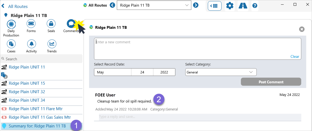The width and height of the screenshot is (312, 131).
Task: Click the pumpjack icon beside UNIT 15
Action: pos(4,83)
